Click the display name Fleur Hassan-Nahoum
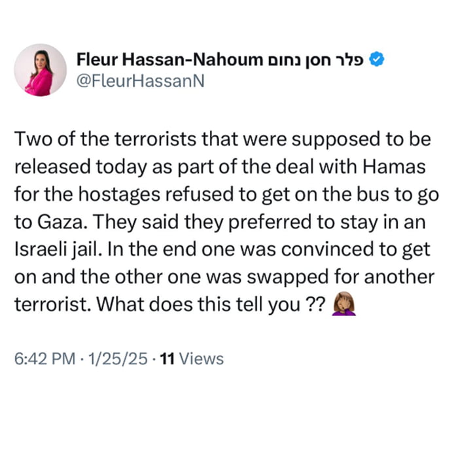458x458 pixels. pyautogui.click(x=167, y=61)
